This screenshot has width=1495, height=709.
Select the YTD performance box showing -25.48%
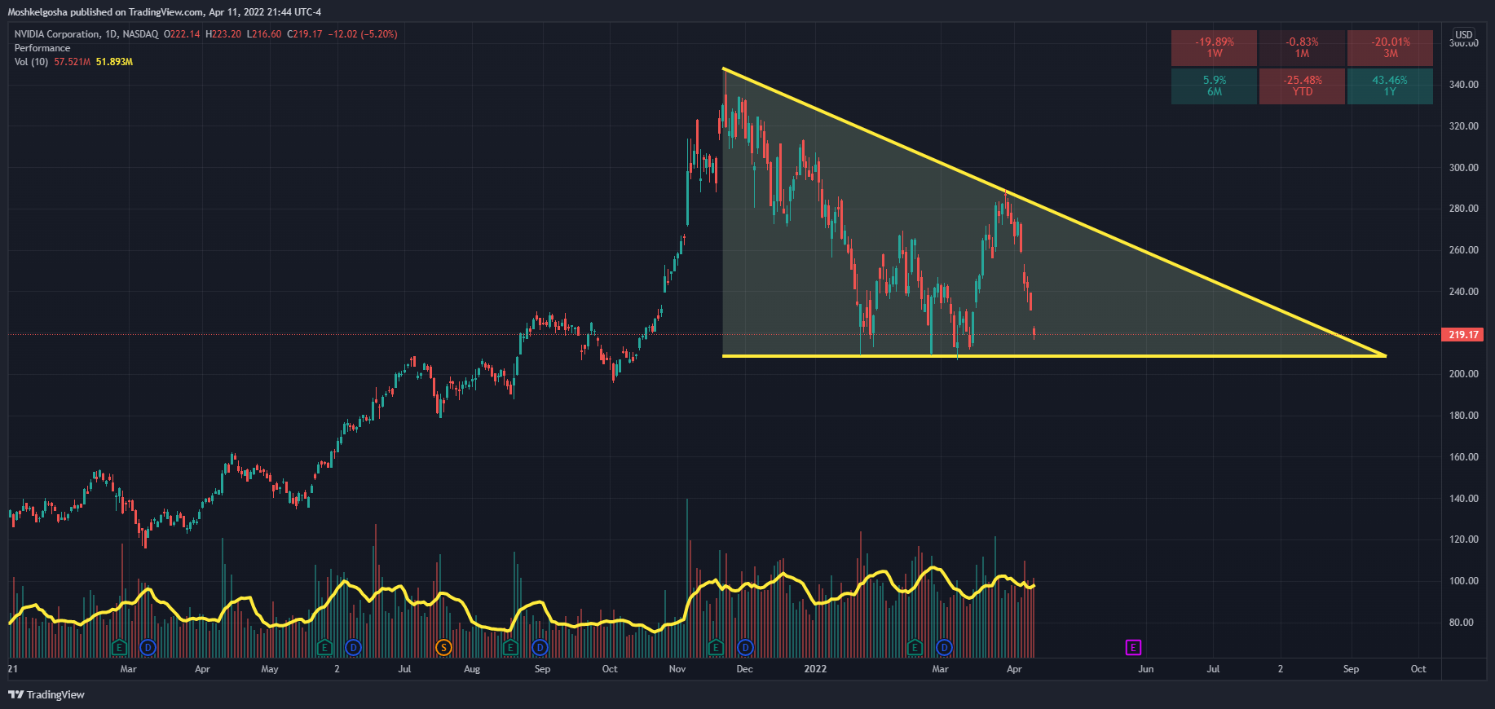pos(1302,86)
